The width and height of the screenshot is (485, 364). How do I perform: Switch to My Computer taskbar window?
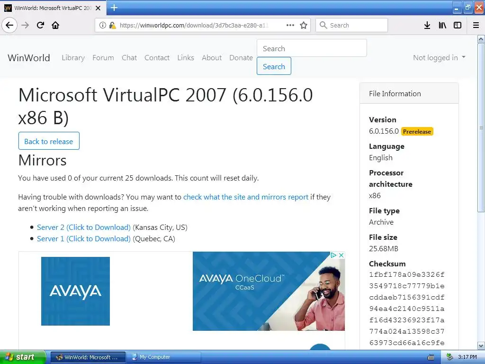point(164,357)
